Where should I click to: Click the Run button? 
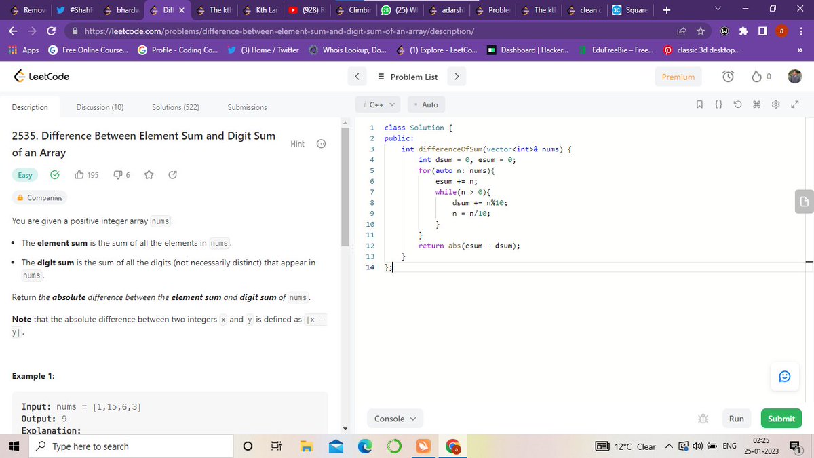736,419
